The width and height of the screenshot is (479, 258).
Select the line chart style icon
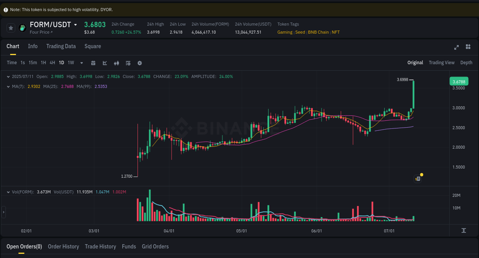(x=105, y=63)
